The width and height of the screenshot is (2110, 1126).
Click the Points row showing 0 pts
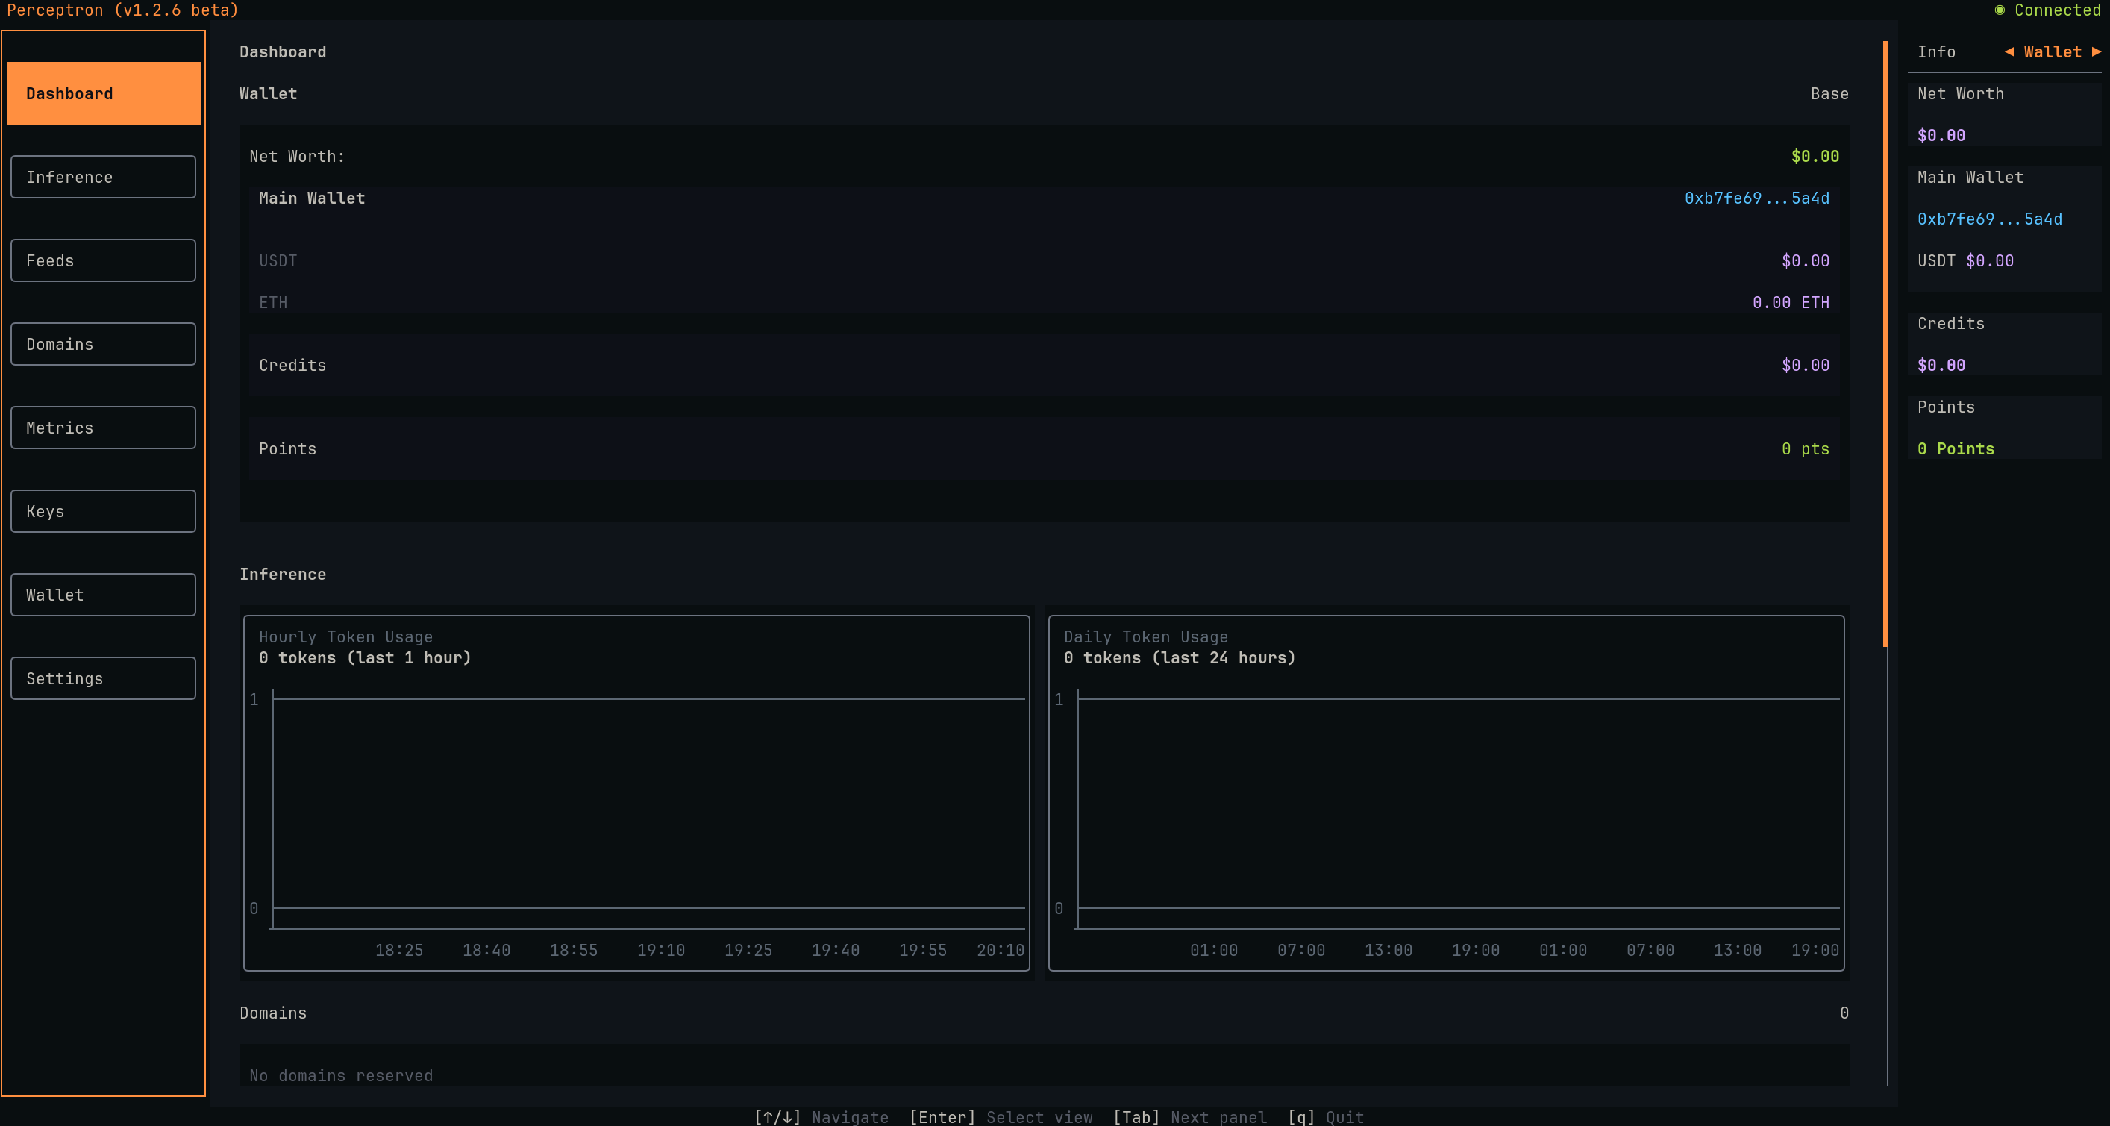click(1044, 448)
